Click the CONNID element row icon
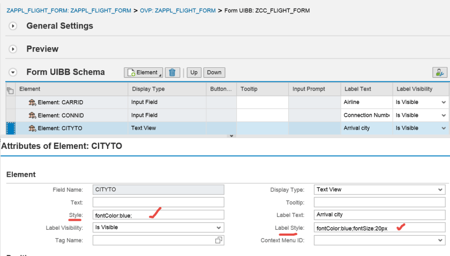This screenshot has width=450, height=256. point(32,115)
